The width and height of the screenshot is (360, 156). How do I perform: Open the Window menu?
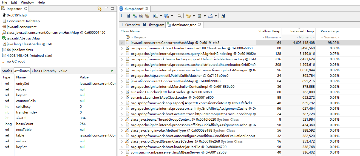pyautogui.click(x=27, y=2)
